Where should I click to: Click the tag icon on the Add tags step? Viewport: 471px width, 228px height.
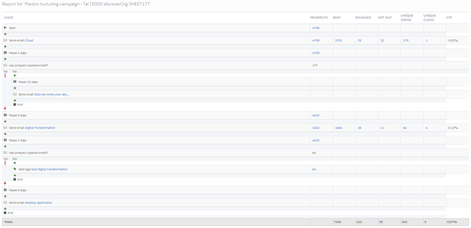point(15,169)
